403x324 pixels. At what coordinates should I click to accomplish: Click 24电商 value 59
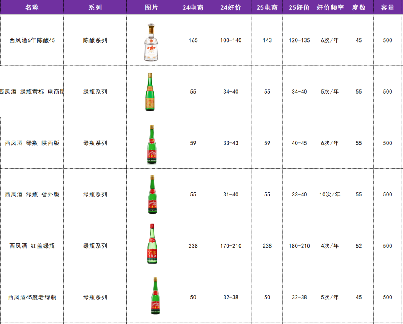(193, 143)
